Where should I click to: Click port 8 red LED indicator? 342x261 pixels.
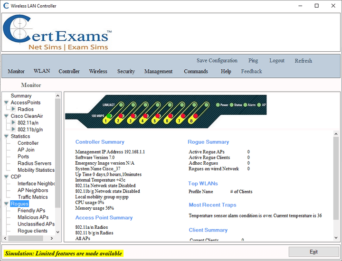point(195,116)
